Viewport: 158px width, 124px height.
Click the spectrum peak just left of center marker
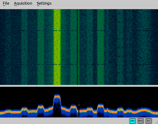pyautogui.click(x=73, y=107)
